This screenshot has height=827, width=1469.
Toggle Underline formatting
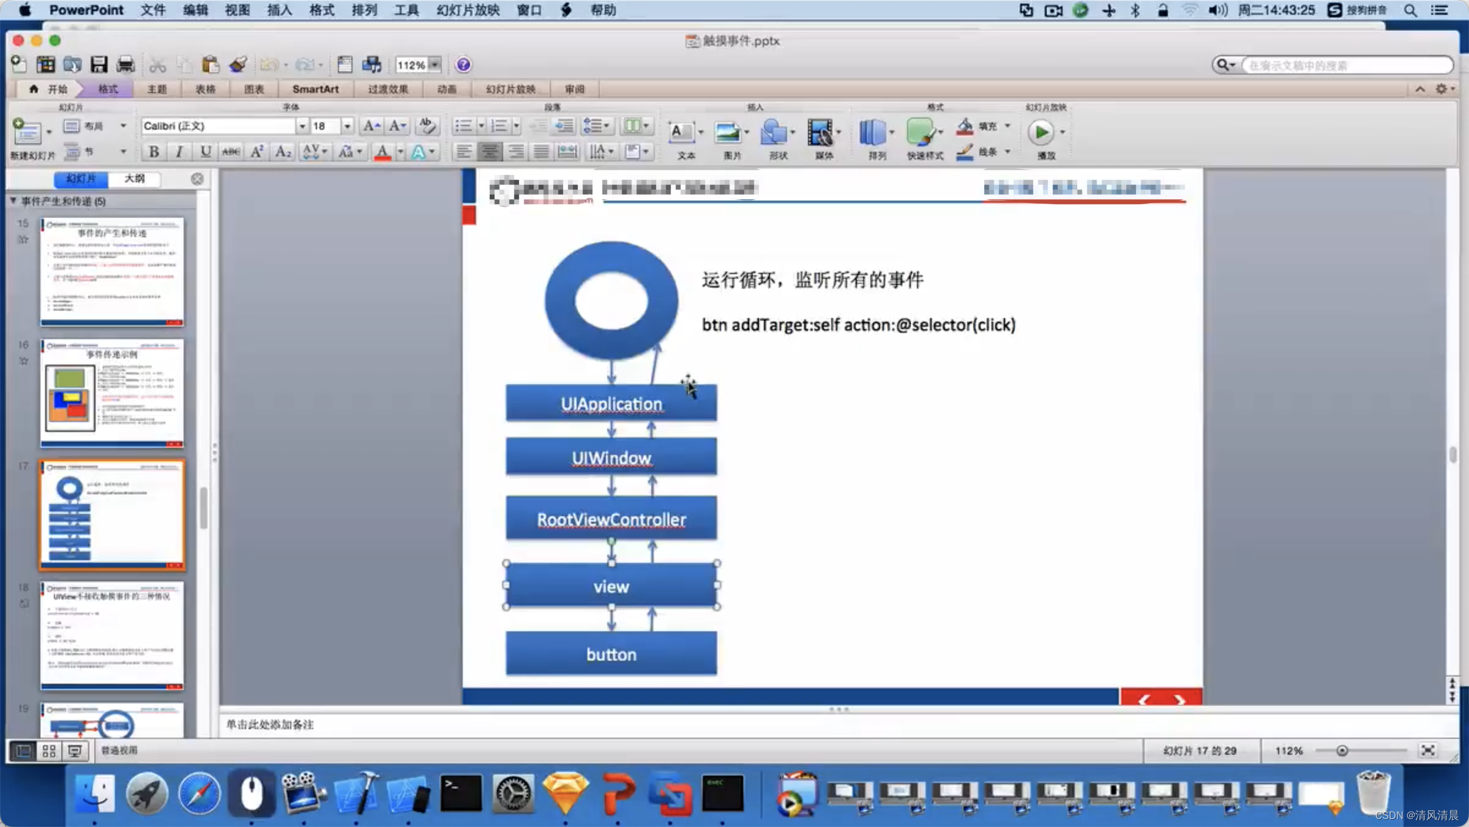(206, 151)
